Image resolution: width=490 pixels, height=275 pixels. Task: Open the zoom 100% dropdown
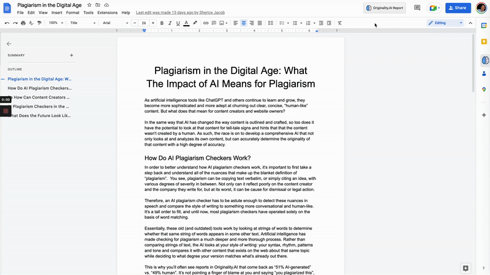(x=55, y=23)
